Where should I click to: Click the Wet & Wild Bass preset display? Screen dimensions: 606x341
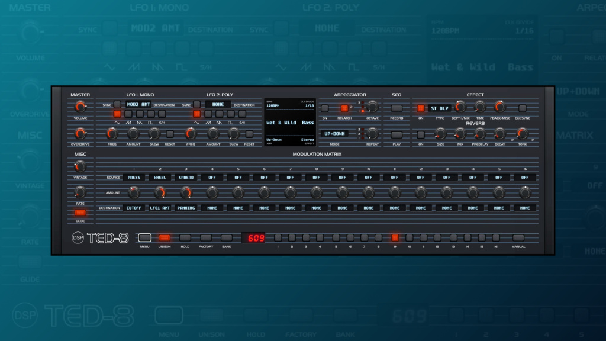pos(290,123)
